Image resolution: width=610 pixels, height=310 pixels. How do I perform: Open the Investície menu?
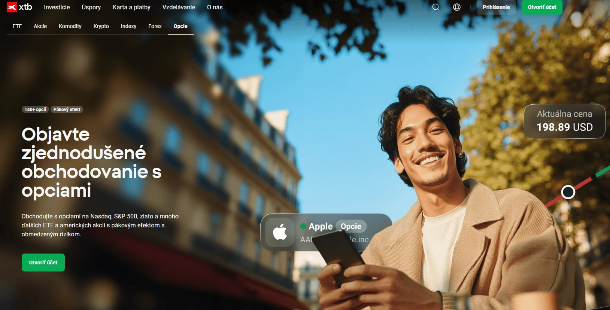tap(57, 7)
